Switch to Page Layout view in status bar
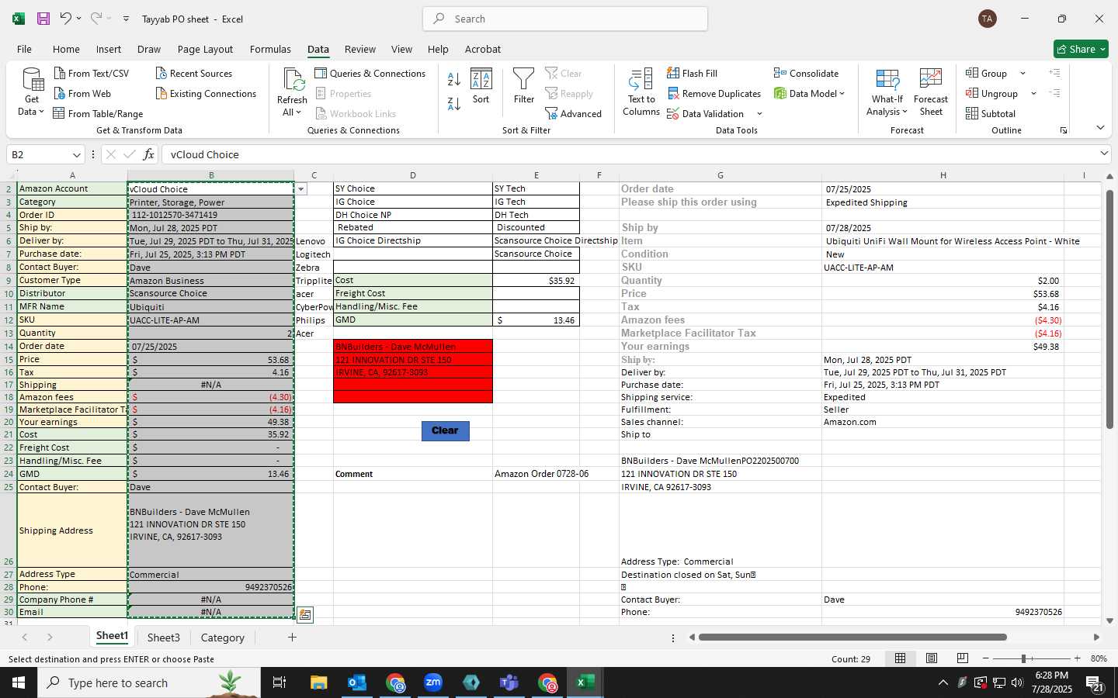Image resolution: width=1118 pixels, height=698 pixels. 932,658
